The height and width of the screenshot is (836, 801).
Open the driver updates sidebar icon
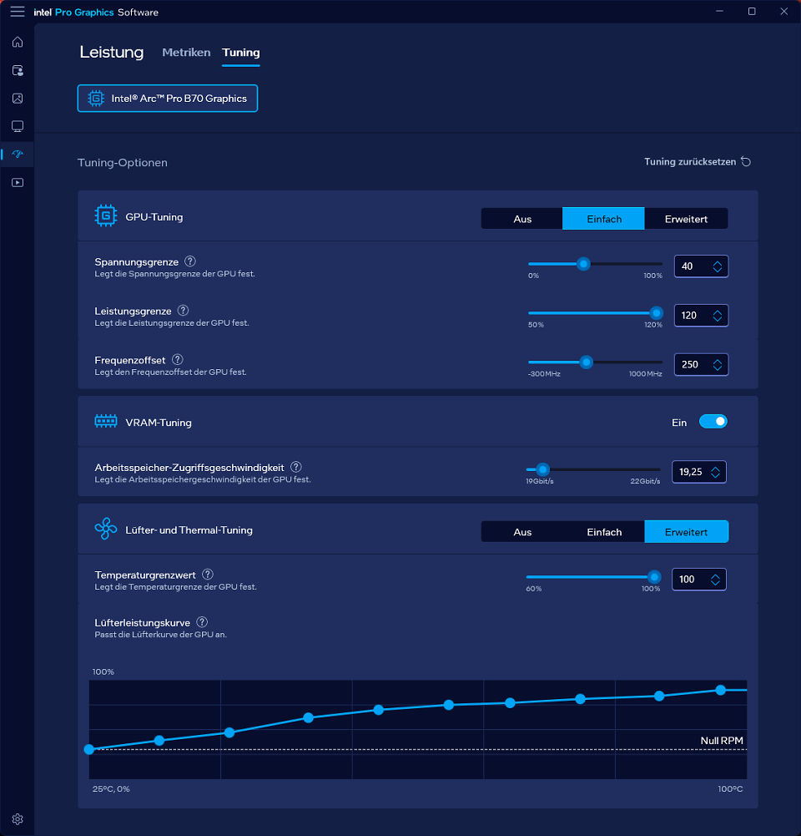click(18, 70)
